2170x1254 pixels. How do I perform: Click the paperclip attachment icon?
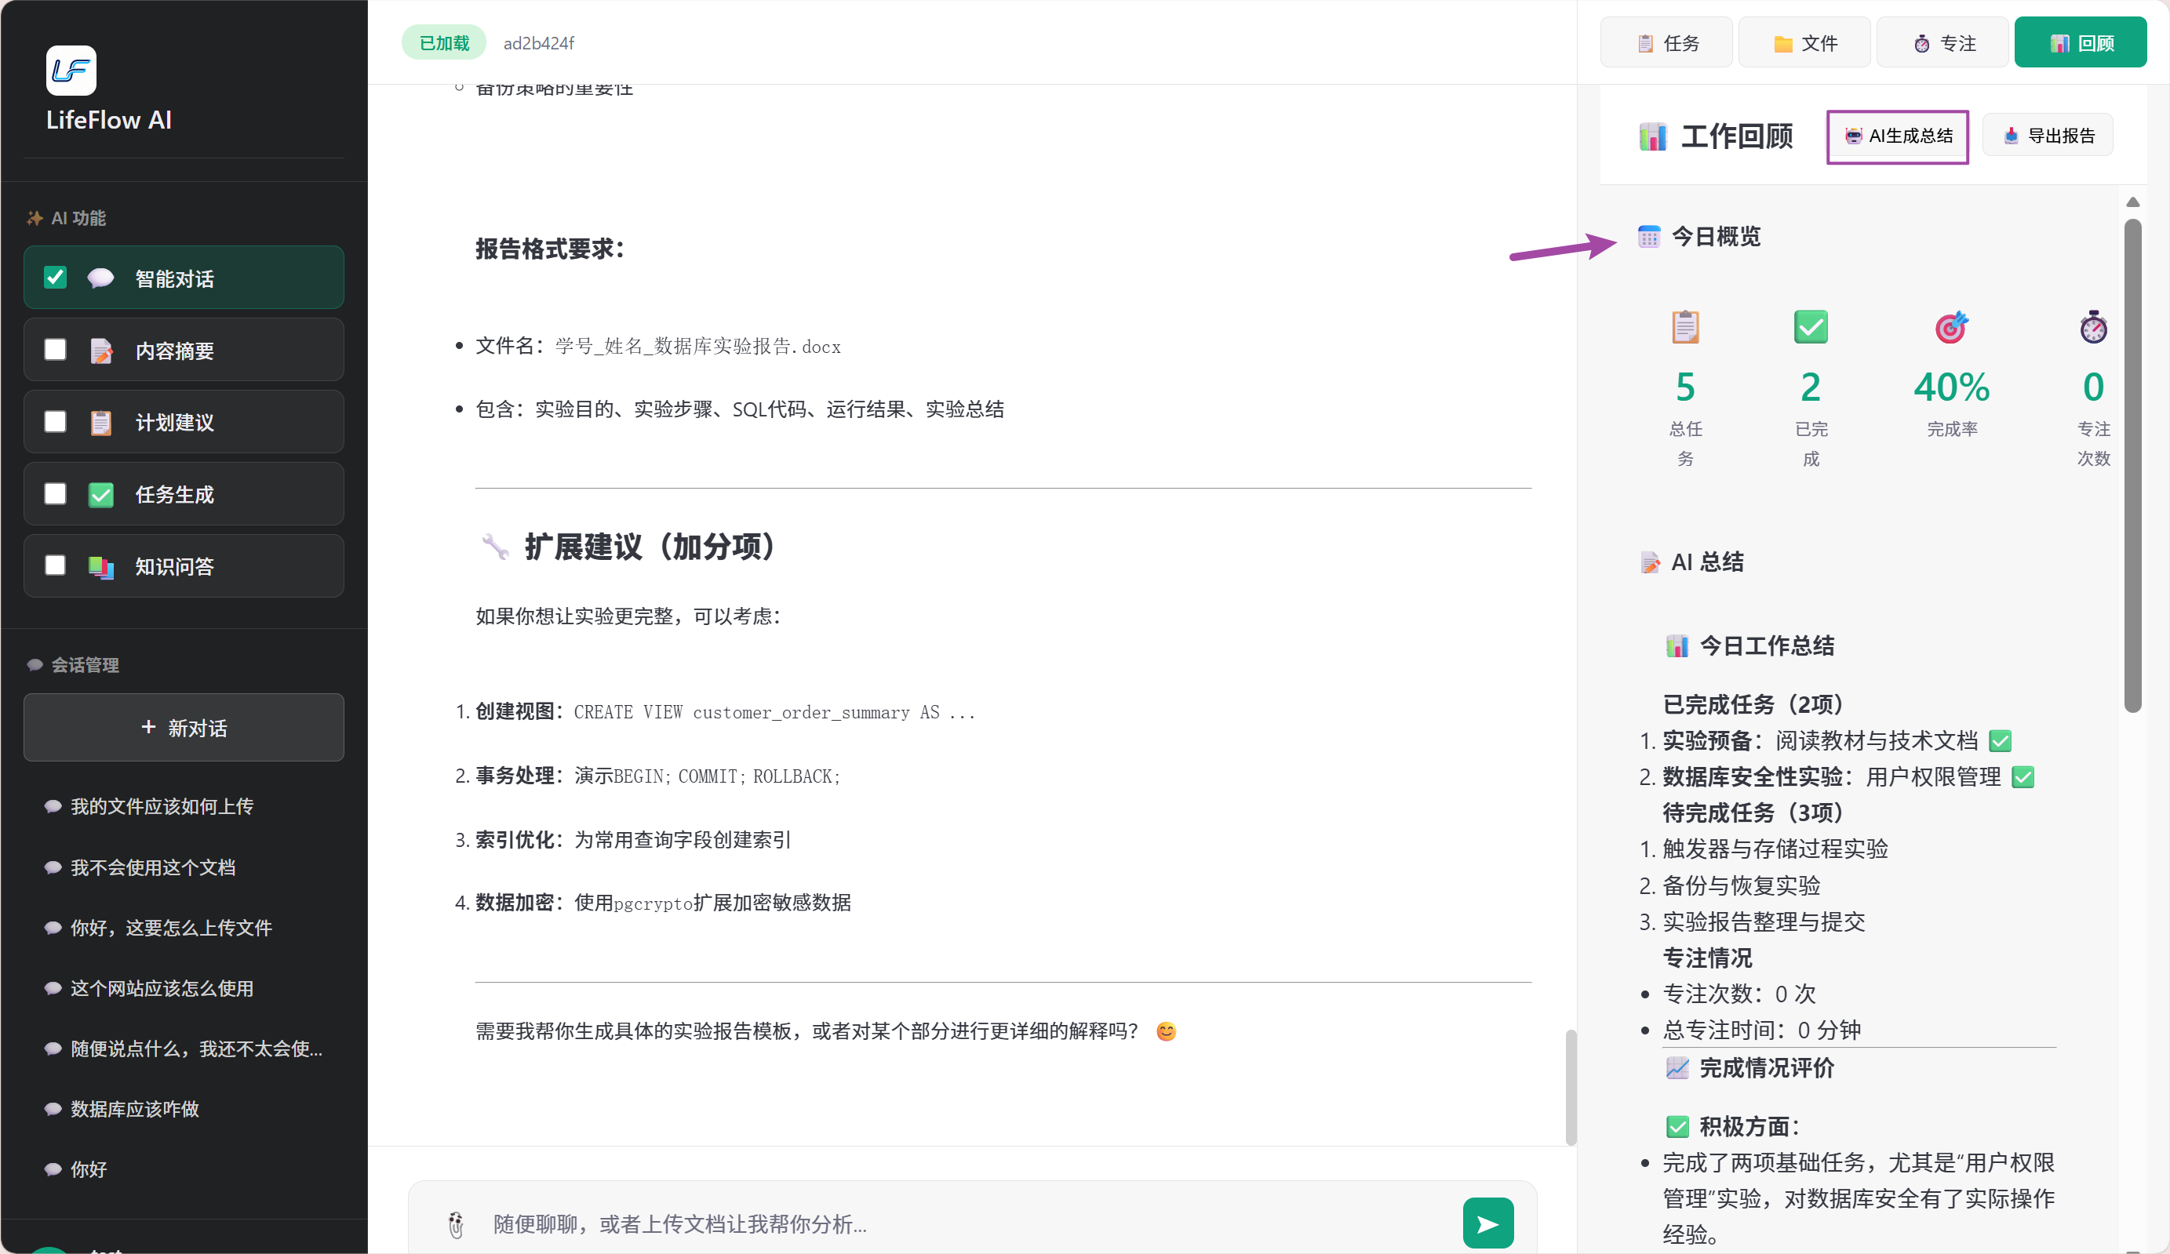click(456, 1224)
